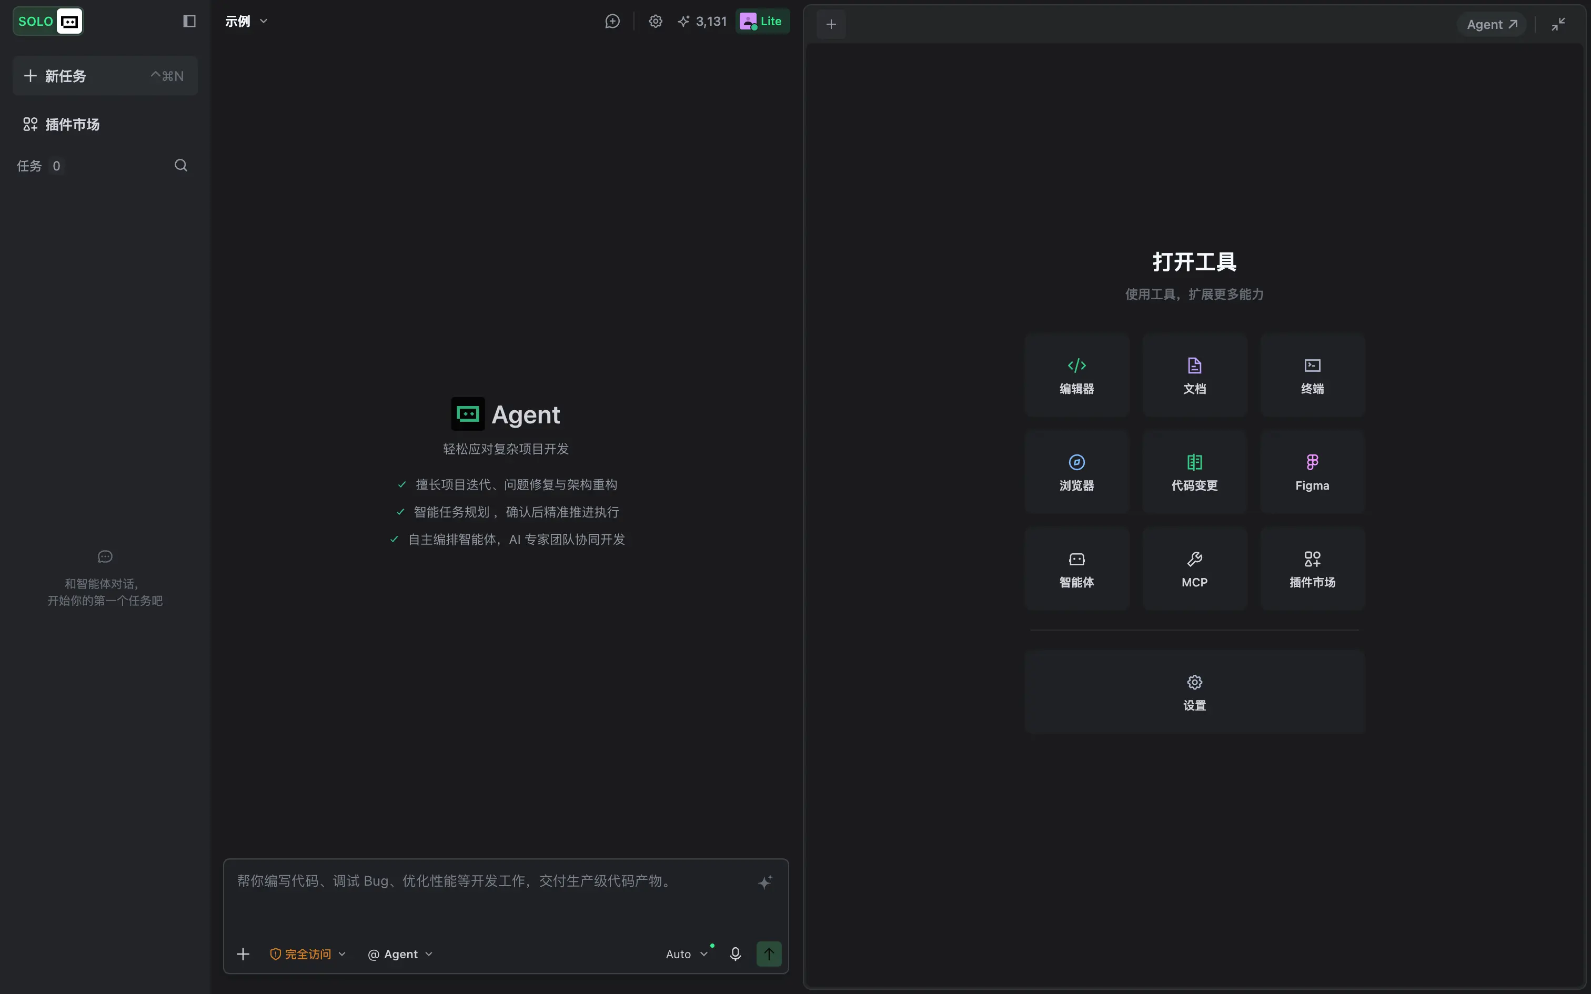Viewport: 1591px width, 994px height.
Task: Expand the Auto model dropdown
Action: (687, 954)
